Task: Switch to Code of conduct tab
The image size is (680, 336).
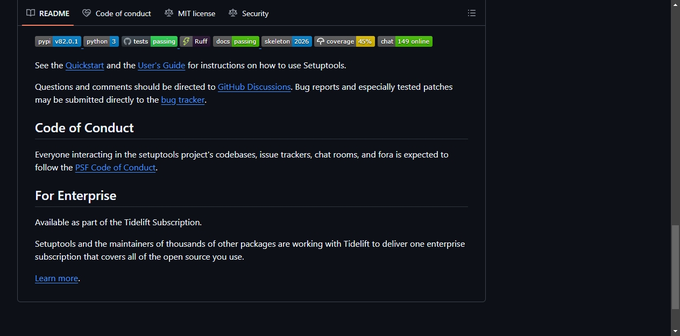Action: coord(117,13)
